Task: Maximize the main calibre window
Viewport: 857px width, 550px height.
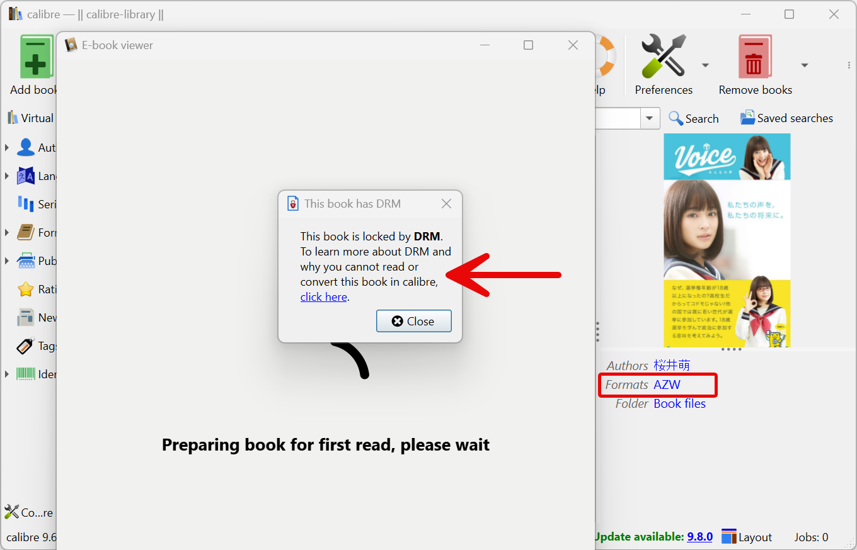Action: pyautogui.click(x=789, y=14)
